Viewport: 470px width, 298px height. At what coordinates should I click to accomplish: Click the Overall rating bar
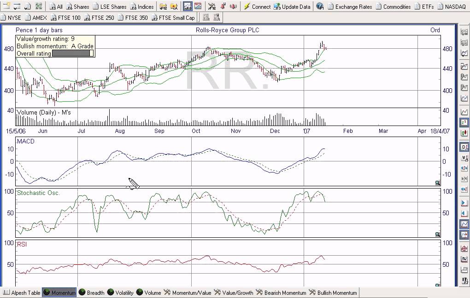point(73,53)
